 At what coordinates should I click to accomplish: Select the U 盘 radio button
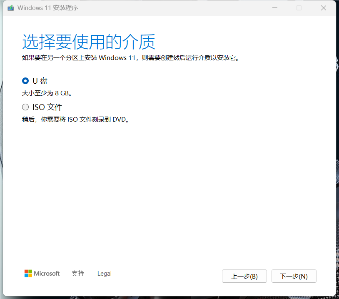(25, 81)
